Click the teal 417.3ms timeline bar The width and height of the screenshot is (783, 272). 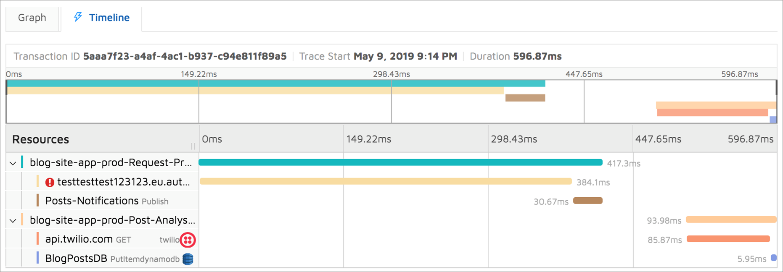click(400, 162)
